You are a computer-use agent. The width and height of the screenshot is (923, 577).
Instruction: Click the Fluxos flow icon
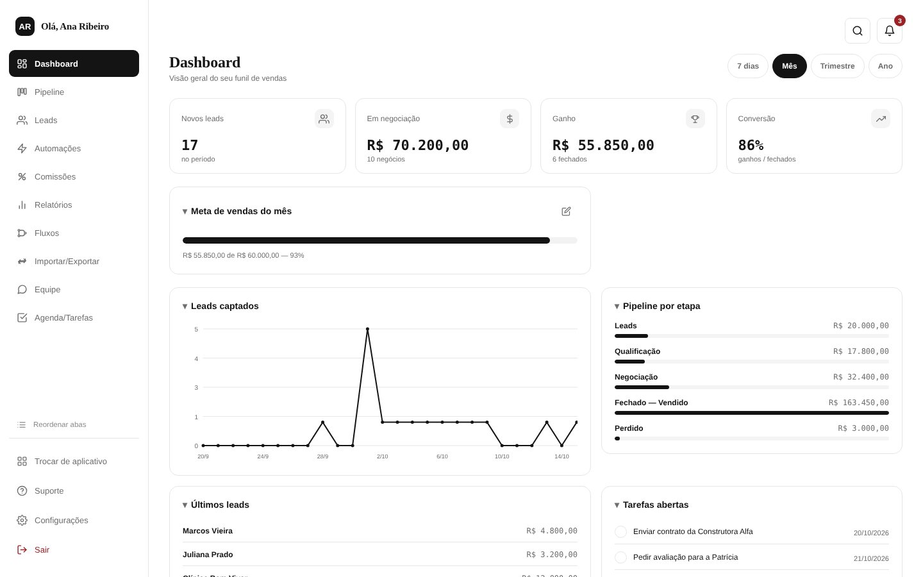tap(22, 233)
